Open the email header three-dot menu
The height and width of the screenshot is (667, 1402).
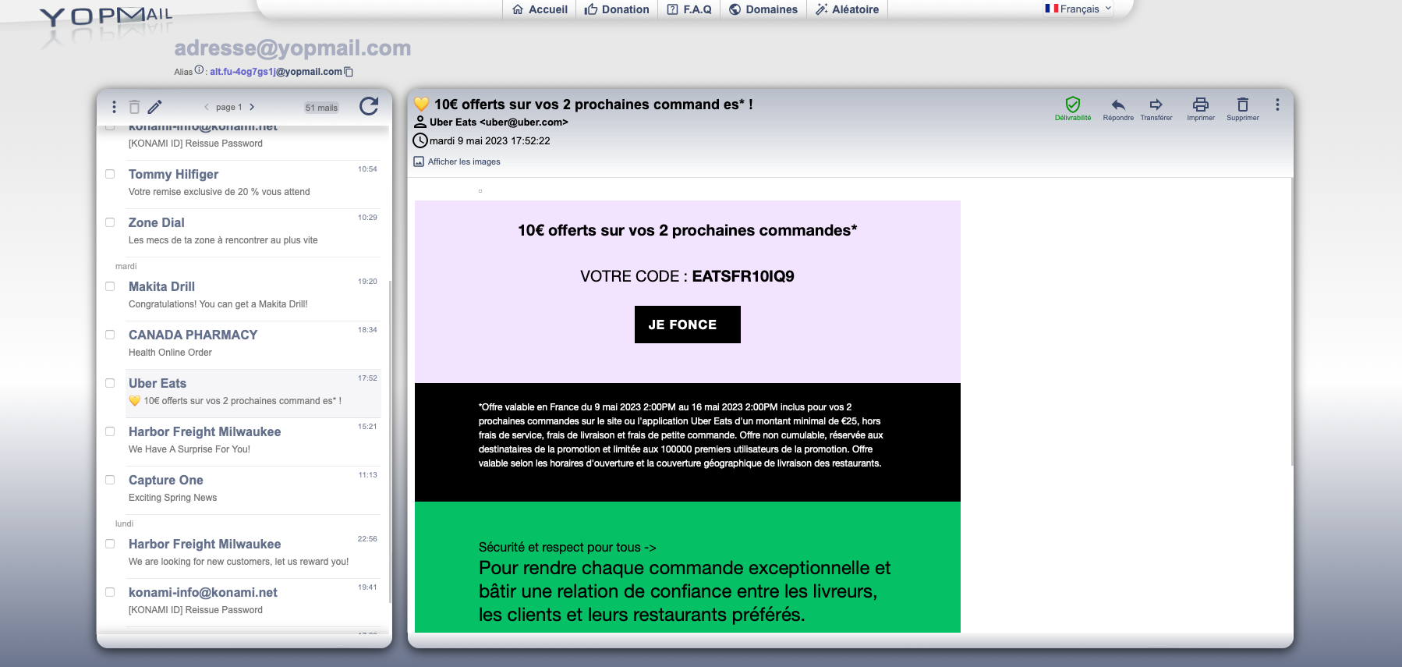tap(1277, 105)
